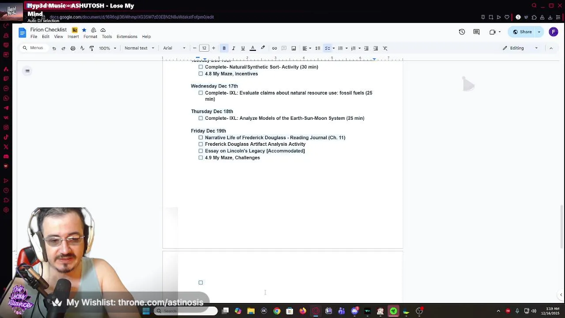Open the F account avatar
Image resolution: width=565 pixels, height=318 pixels.
(554, 32)
